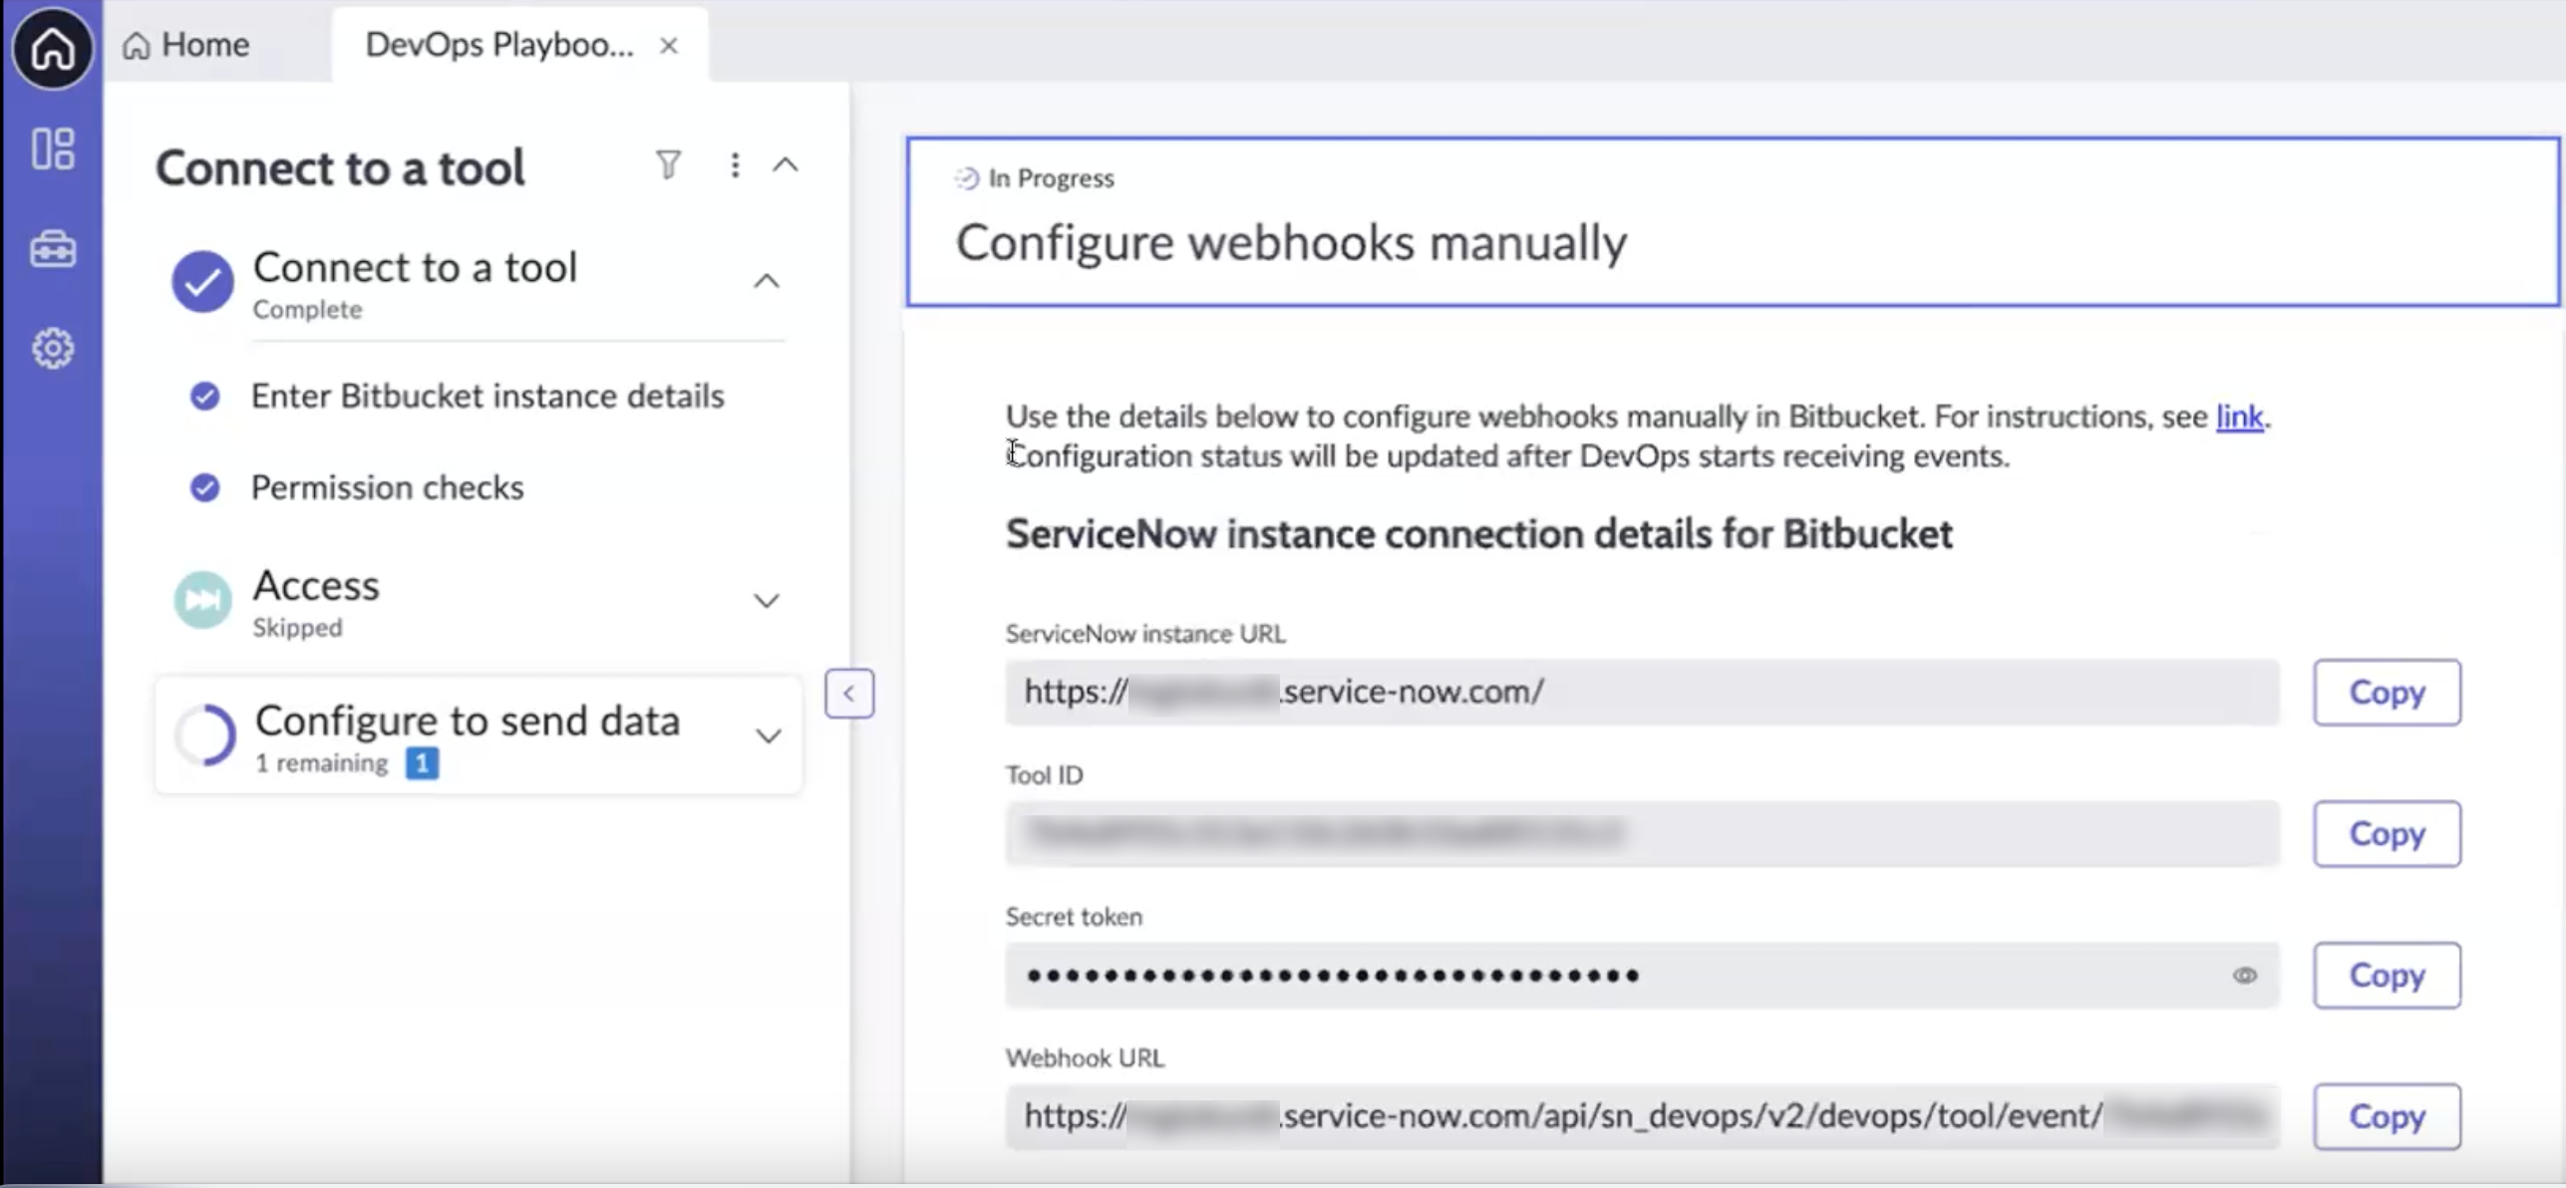Click the in-progress circle for Configure to send data

click(x=204, y=736)
